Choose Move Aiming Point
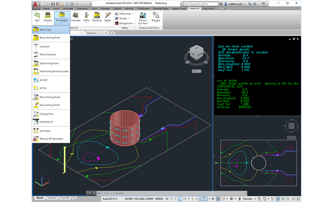 [51, 97]
